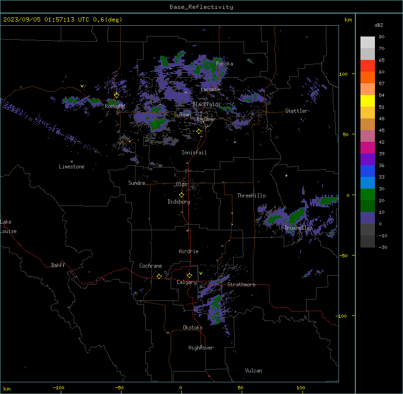Select the Drumheller label
Viewport: 403px width, 394px height.
(298, 228)
